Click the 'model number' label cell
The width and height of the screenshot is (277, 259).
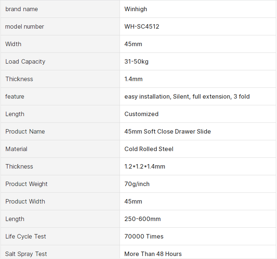click(x=25, y=26)
